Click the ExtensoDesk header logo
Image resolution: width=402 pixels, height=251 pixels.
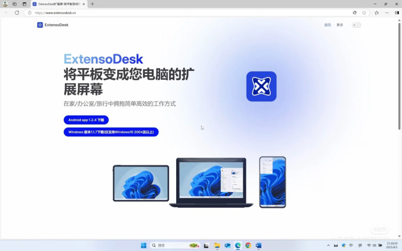point(53,25)
